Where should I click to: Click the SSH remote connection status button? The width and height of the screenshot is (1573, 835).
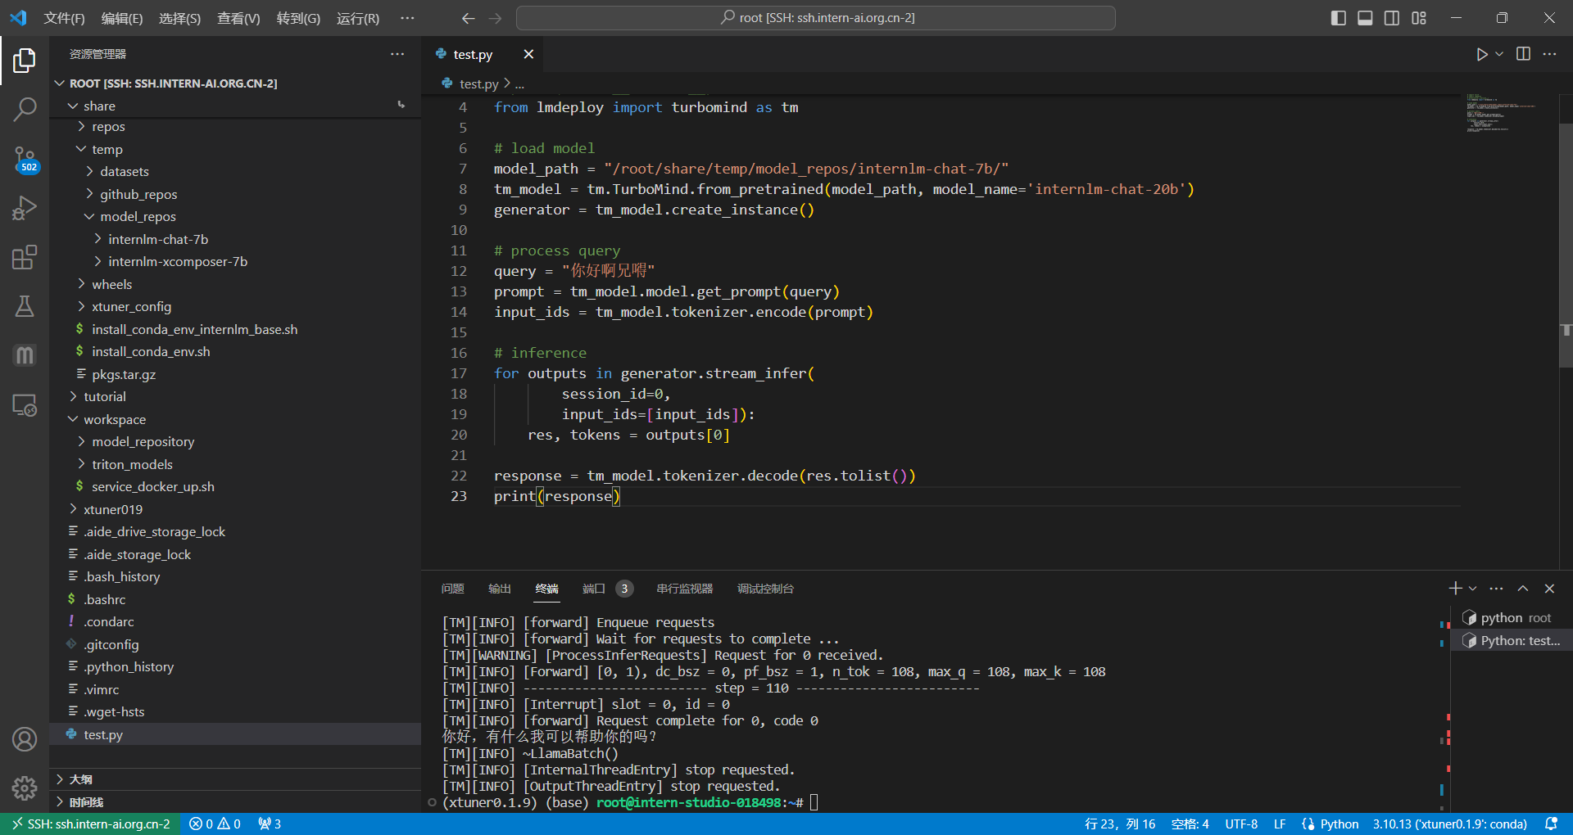[x=90, y=824]
